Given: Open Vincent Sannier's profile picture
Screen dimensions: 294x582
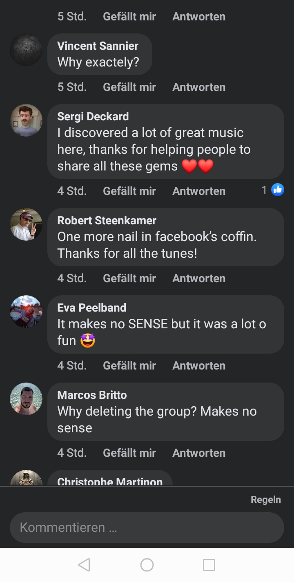Looking at the screenshot, I should tap(26, 50).
